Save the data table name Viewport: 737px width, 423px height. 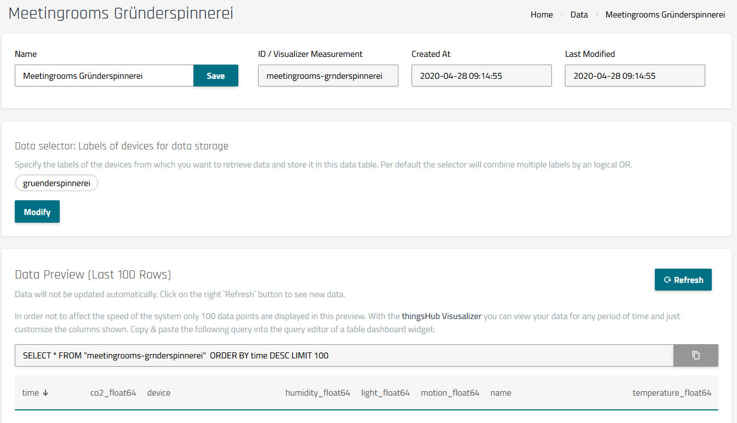pos(215,76)
